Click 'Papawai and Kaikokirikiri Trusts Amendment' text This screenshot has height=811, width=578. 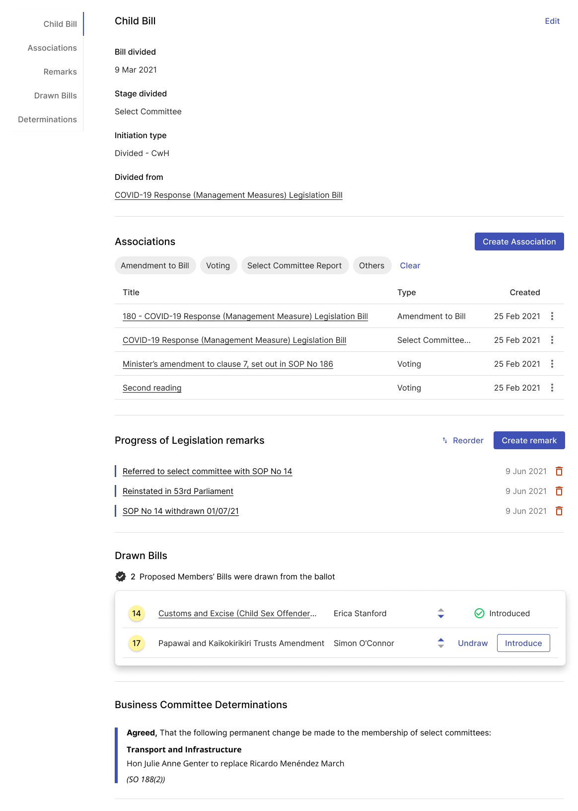pyautogui.click(x=241, y=643)
